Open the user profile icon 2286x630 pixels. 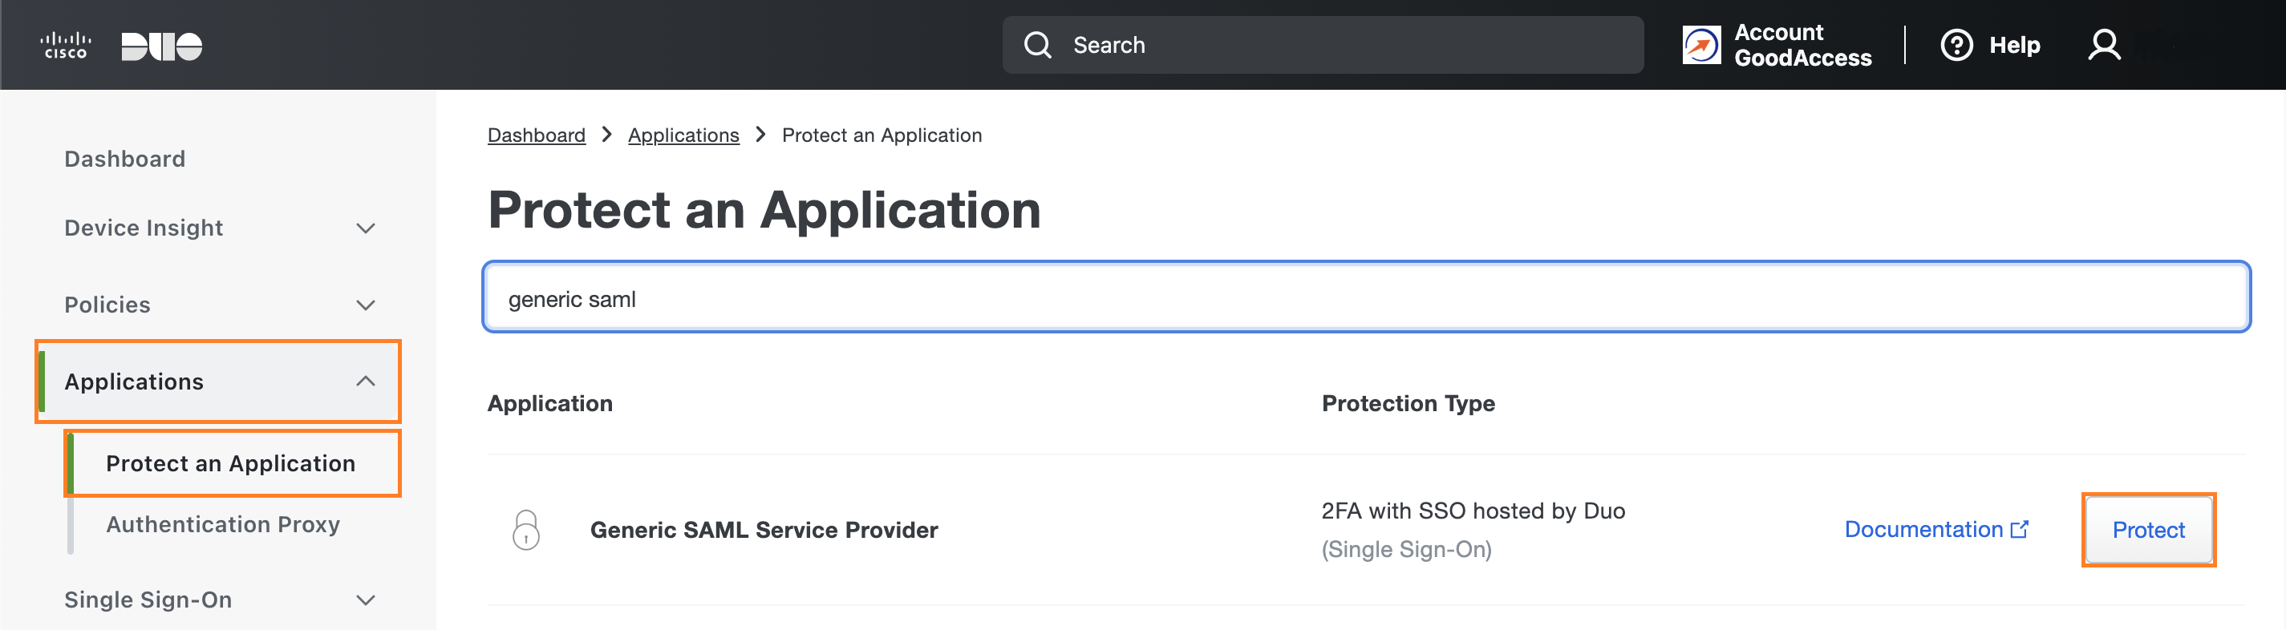pyautogui.click(x=2104, y=45)
